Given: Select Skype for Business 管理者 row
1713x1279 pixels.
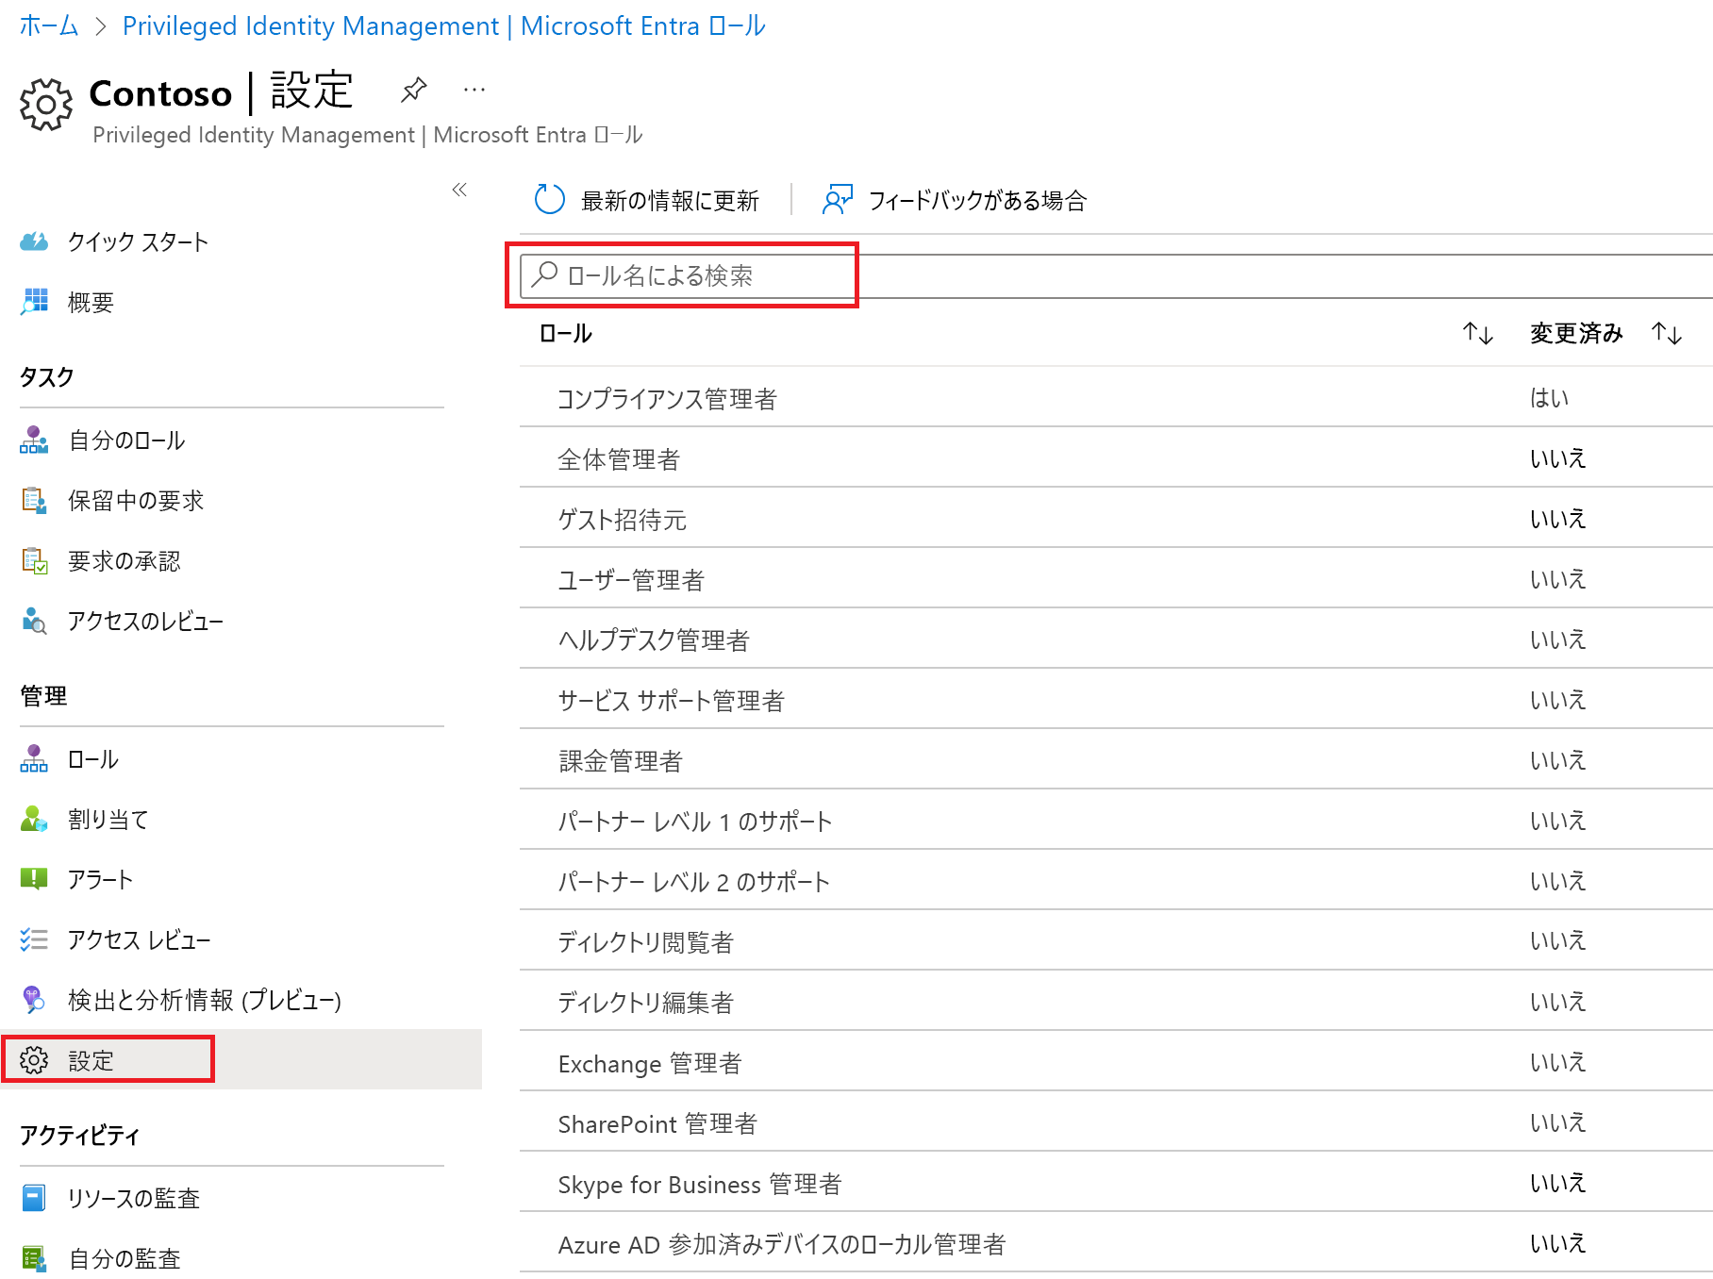Looking at the screenshot, I should pos(1116,1182).
